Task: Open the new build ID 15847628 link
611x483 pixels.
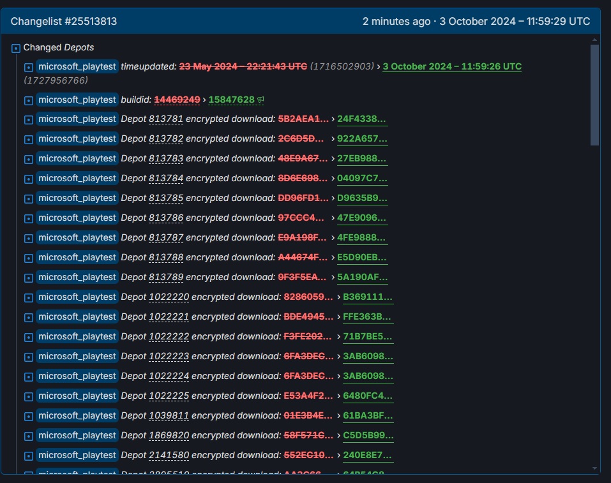Action: tap(231, 100)
